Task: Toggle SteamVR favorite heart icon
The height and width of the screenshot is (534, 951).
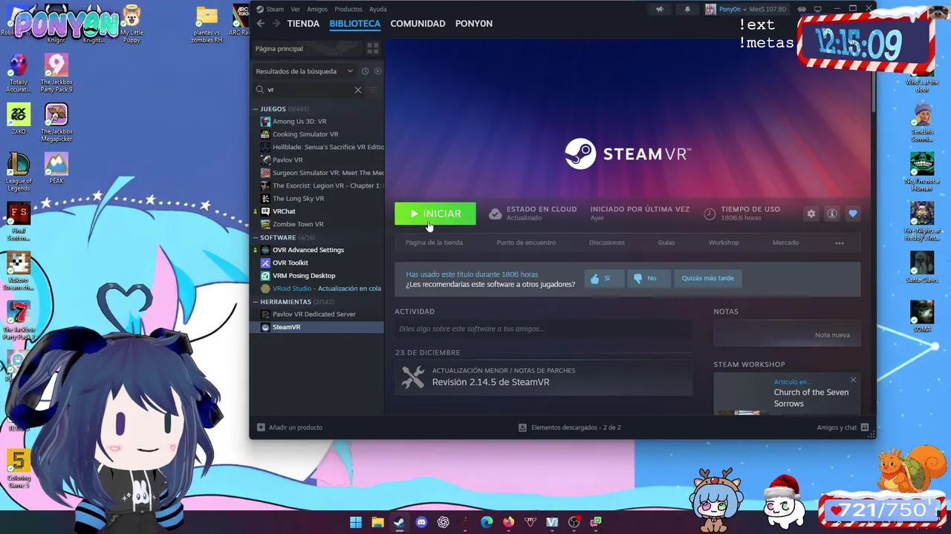Action: pos(853,214)
